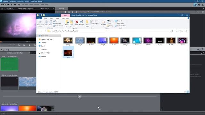Switch Explorer to large icons view button
This screenshot has height=115, width=205.
pyautogui.click(x=188, y=92)
